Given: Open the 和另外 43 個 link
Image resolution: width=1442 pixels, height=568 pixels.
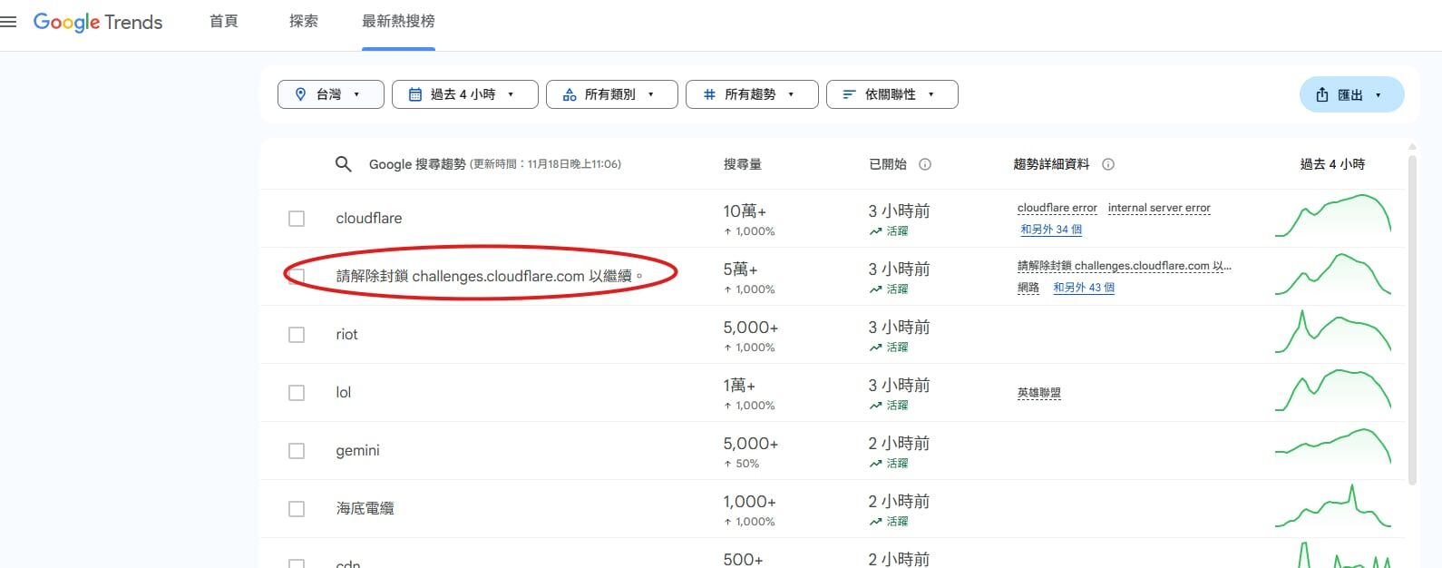Looking at the screenshot, I should (x=1084, y=288).
